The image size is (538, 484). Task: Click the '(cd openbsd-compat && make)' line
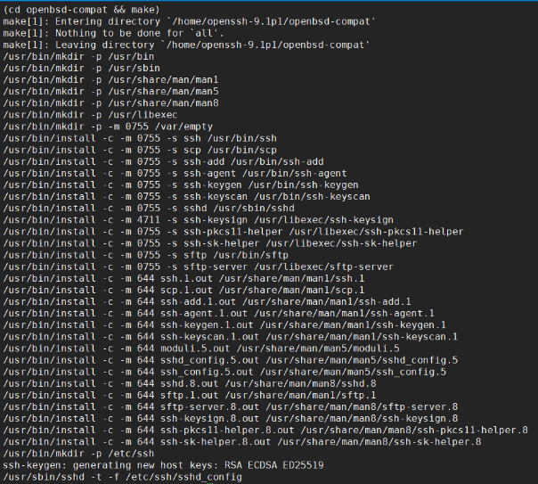coord(82,9)
